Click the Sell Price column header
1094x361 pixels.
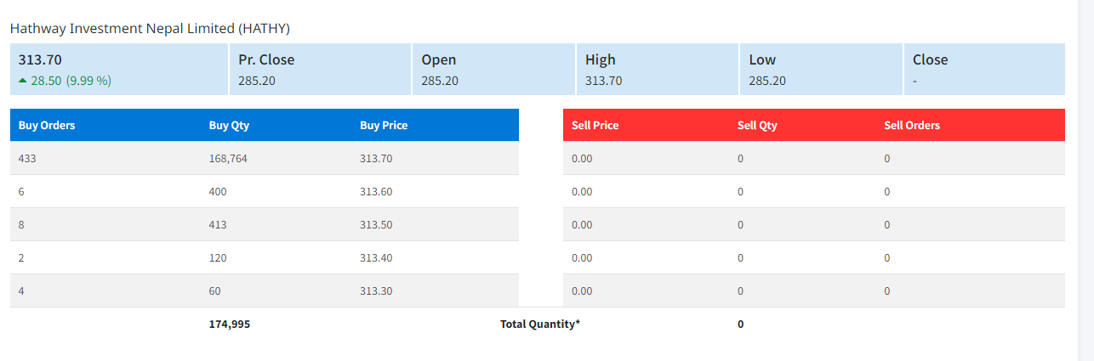click(595, 125)
